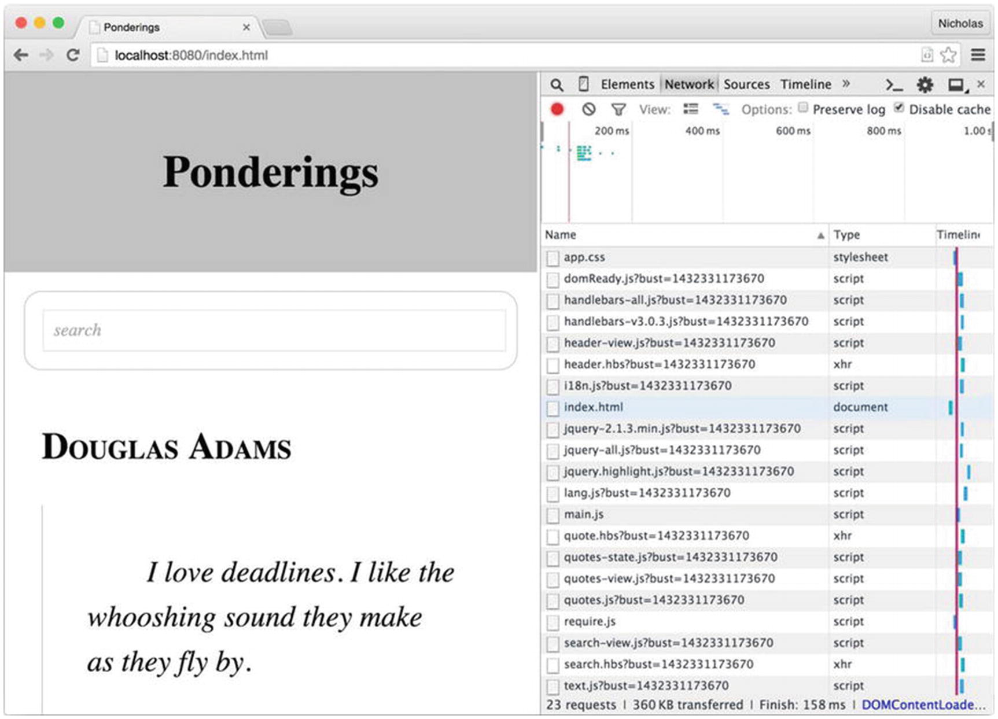This screenshot has width=998, height=719.
Task: Uncheck the Disable cache checkbox
Action: click(x=899, y=108)
